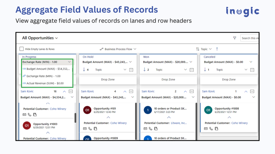Viewport: 275px width, 154px height.
Task: Click the note icon on the Litware card
Action: [x=155, y=129]
